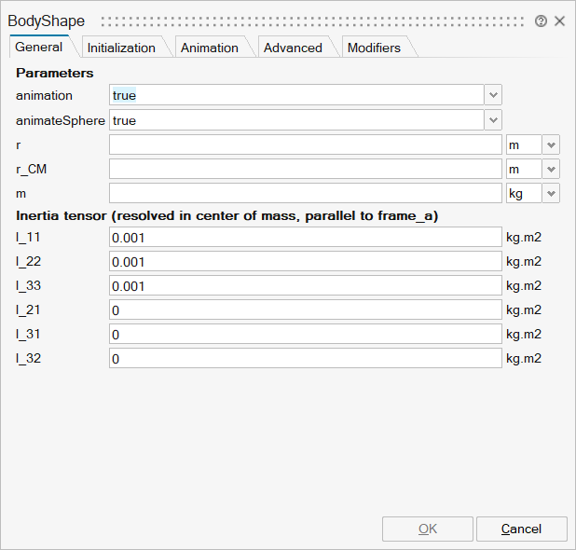The height and width of the screenshot is (550, 576).
Task: Click the r value input field
Action: coord(305,144)
